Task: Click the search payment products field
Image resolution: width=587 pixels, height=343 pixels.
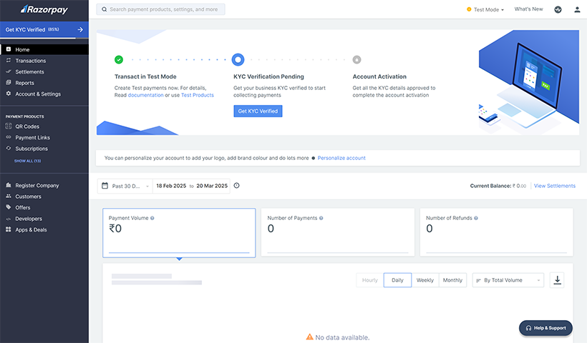Action: click(160, 9)
